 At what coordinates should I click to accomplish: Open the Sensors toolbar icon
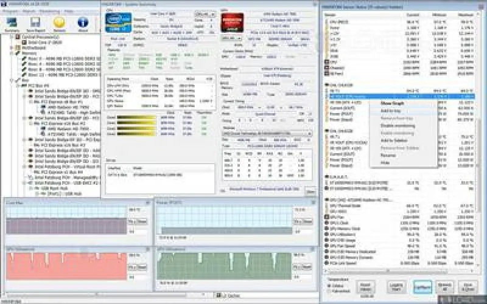(59, 23)
